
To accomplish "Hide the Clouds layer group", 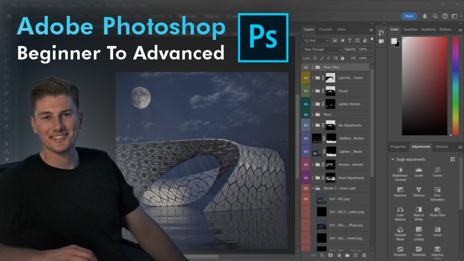I will pyautogui.click(x=306, y=91).
